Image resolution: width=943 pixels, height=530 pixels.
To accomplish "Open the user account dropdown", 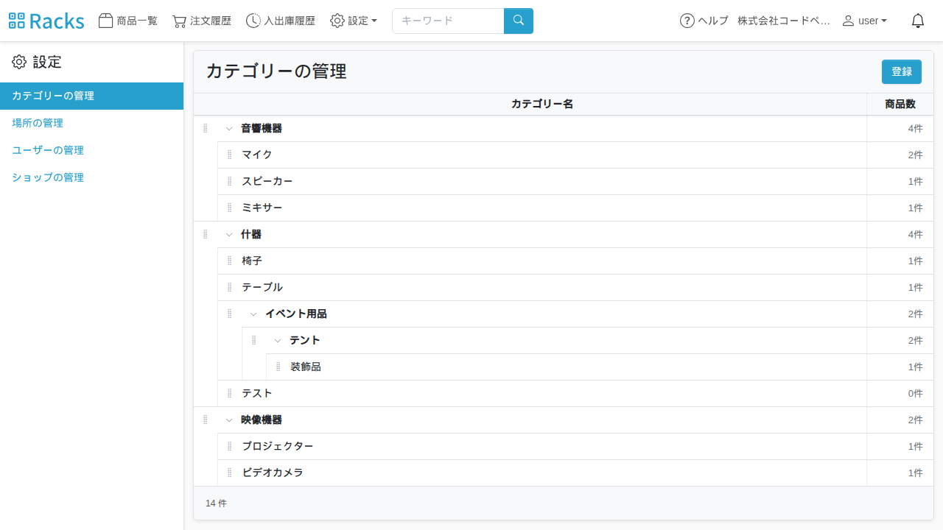I will [865, 21].
